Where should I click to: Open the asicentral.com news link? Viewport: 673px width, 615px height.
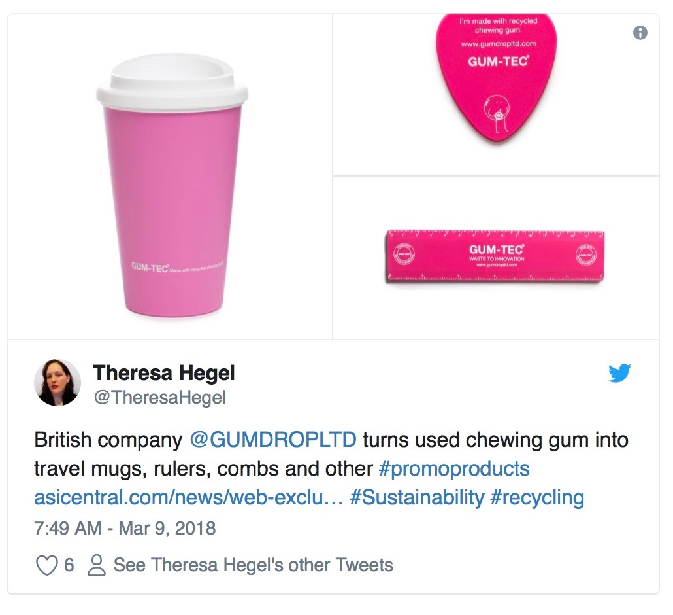click(188, 497)
